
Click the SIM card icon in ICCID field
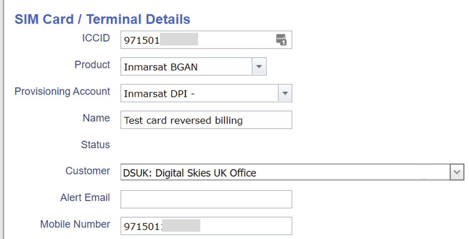281,40
